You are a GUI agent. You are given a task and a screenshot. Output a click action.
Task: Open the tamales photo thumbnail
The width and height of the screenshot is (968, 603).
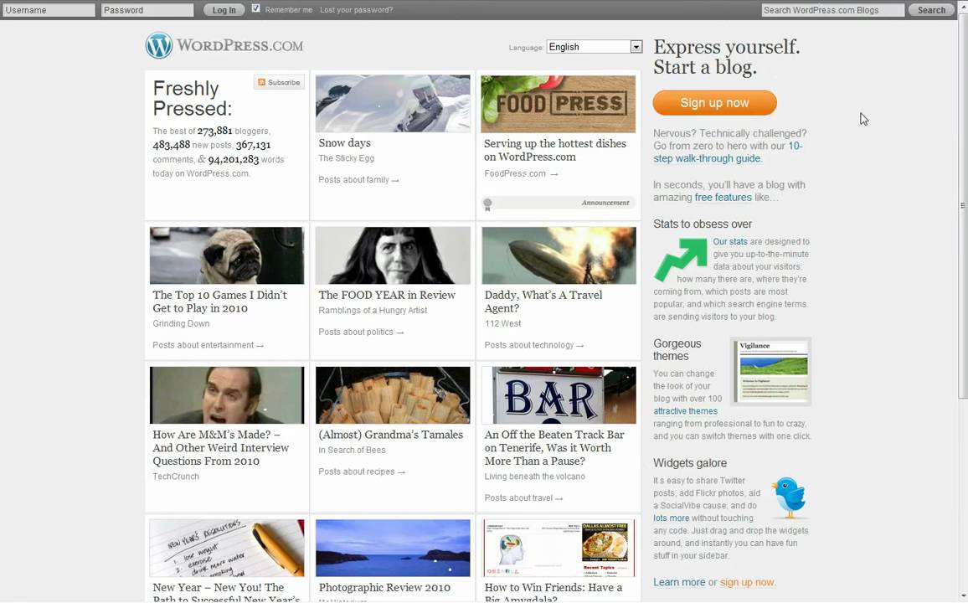[393, 395]
